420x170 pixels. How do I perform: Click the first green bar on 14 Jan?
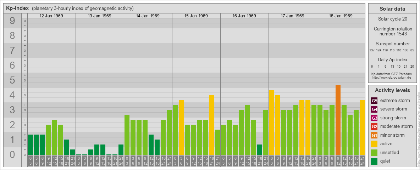coord(127,135)
